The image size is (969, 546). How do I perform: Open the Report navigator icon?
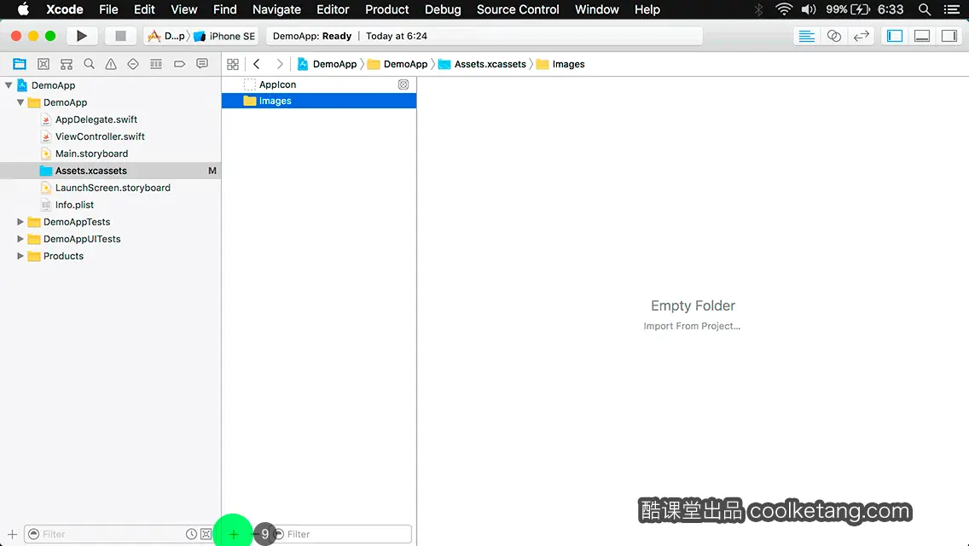click(202, 64)
